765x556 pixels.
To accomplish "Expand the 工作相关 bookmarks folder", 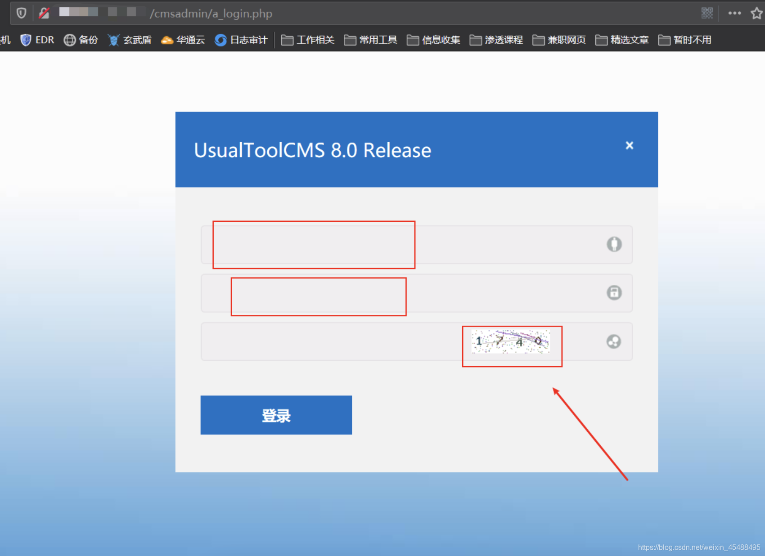I will tap(308, 40).
